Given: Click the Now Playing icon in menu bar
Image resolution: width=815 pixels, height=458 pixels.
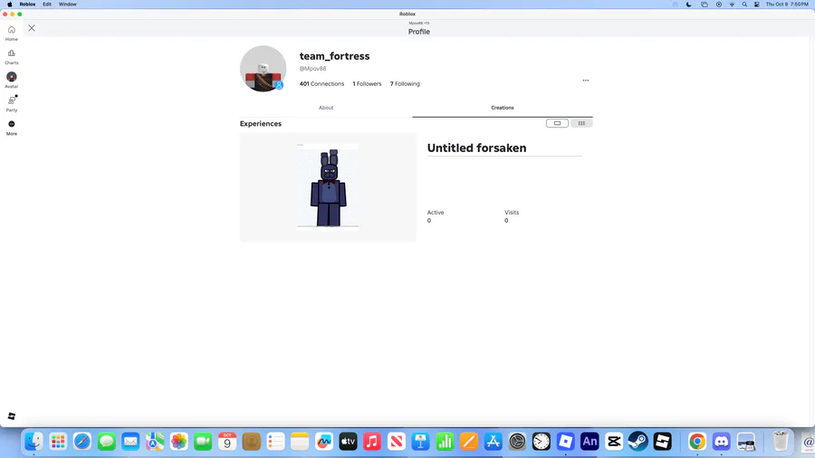Looking at the screenshot, I should [x=719, y=5].
